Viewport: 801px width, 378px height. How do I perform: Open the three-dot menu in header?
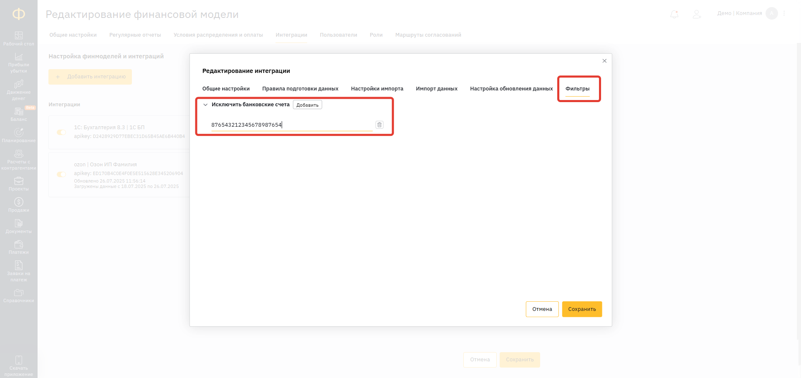(784, 13)
